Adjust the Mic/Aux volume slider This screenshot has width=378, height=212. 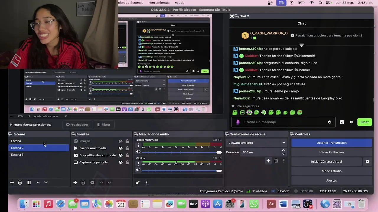coord(182,170)
